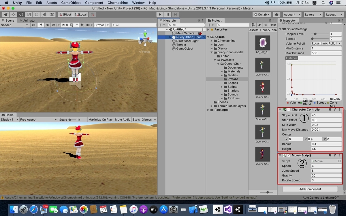Open custom editor tools in toolbar

tap(52, 14)
